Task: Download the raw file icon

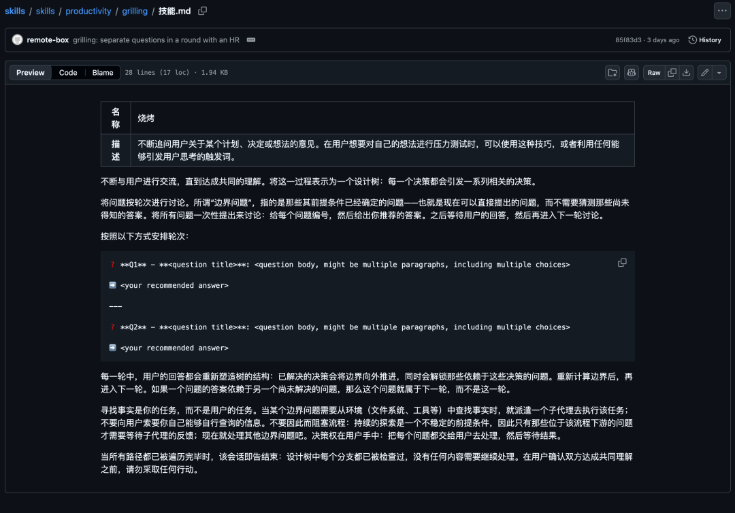Action: point(686,73)
